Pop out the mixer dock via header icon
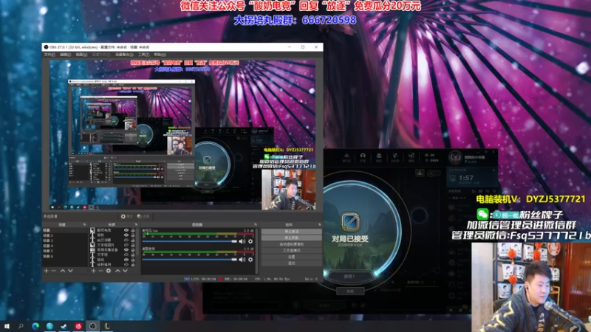Image resolution: width=591 pixels, height=332 pixels. tap(255, 225)
